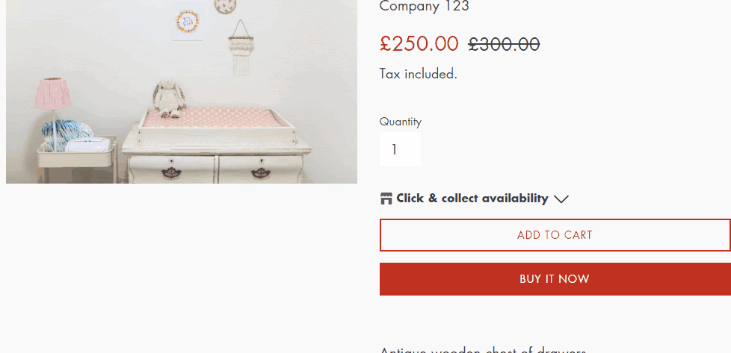Screen dimensions: 731x353
Task: Click the pink lamp in product photo
Action: tap(52, 95)
